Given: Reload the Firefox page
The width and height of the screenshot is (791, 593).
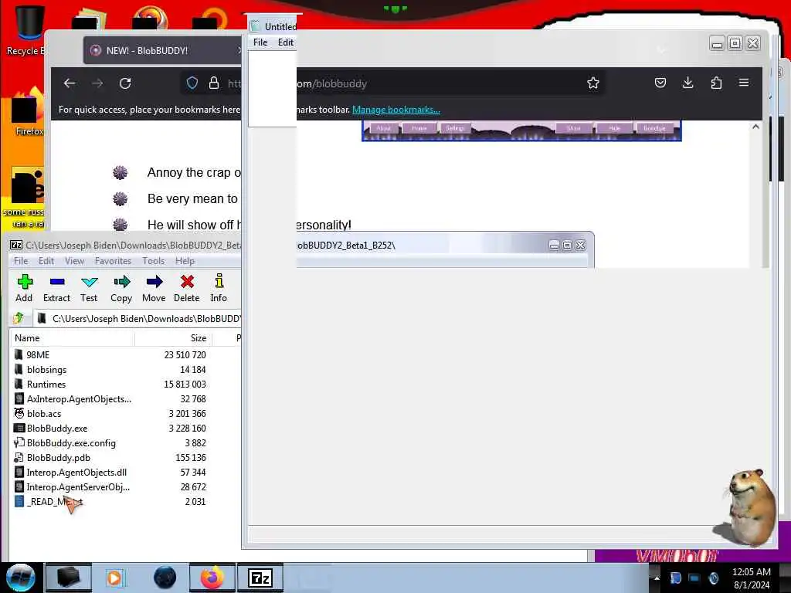Looking at the screenshot, I should [125, 83].
